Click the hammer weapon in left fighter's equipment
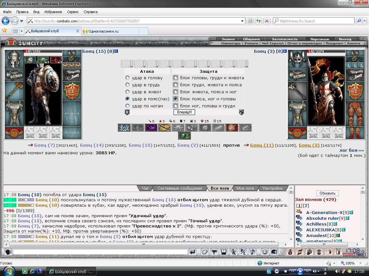This screenshot has width=369, height=276. (x=14, y=91)
